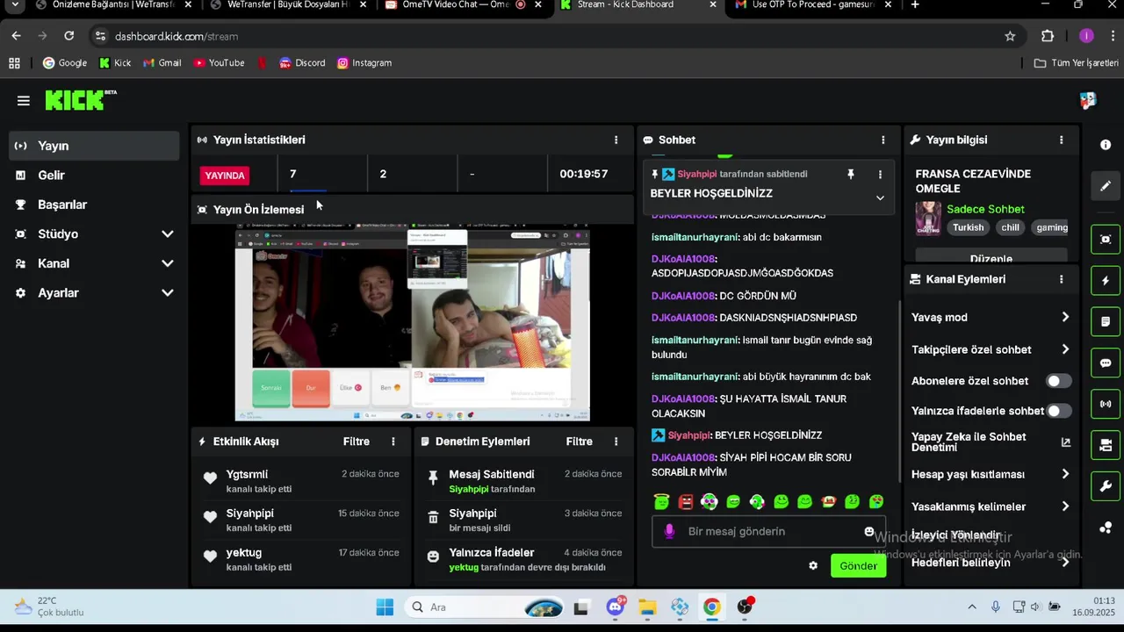Open pinned message options menu
This screenshot has width=1124, height=632.
(880, 175)
